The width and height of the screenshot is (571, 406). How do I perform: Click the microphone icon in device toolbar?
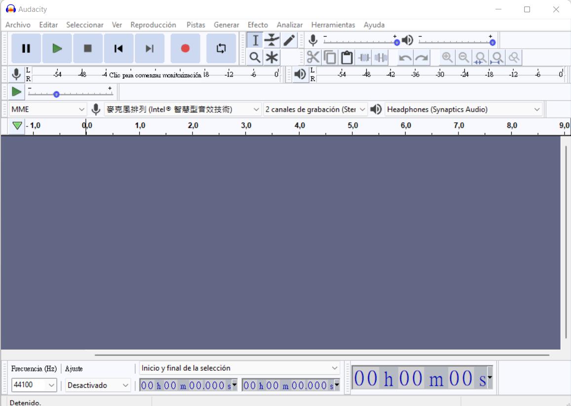tap(96, 109)
